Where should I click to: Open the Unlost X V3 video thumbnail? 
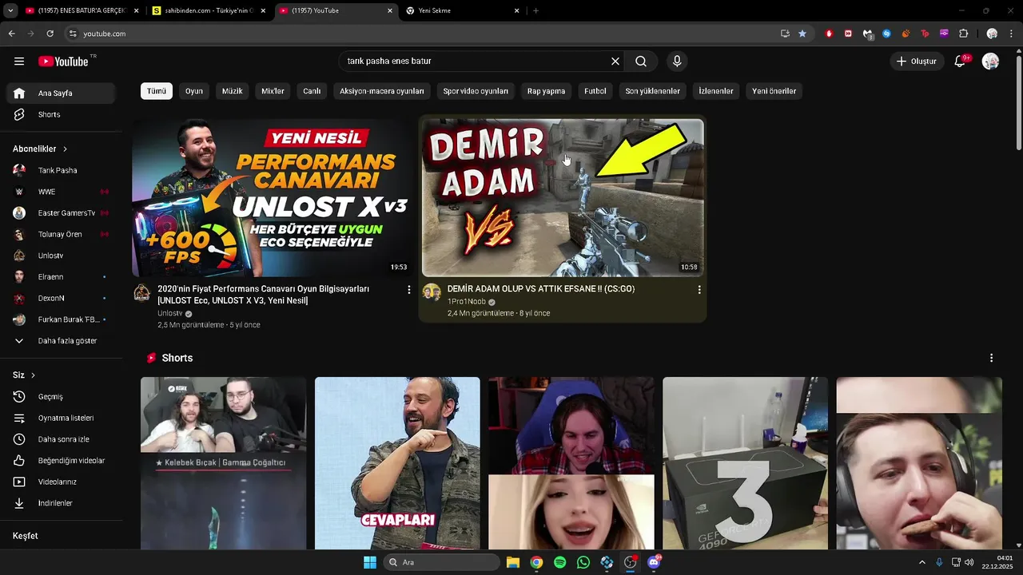[273, 197]
